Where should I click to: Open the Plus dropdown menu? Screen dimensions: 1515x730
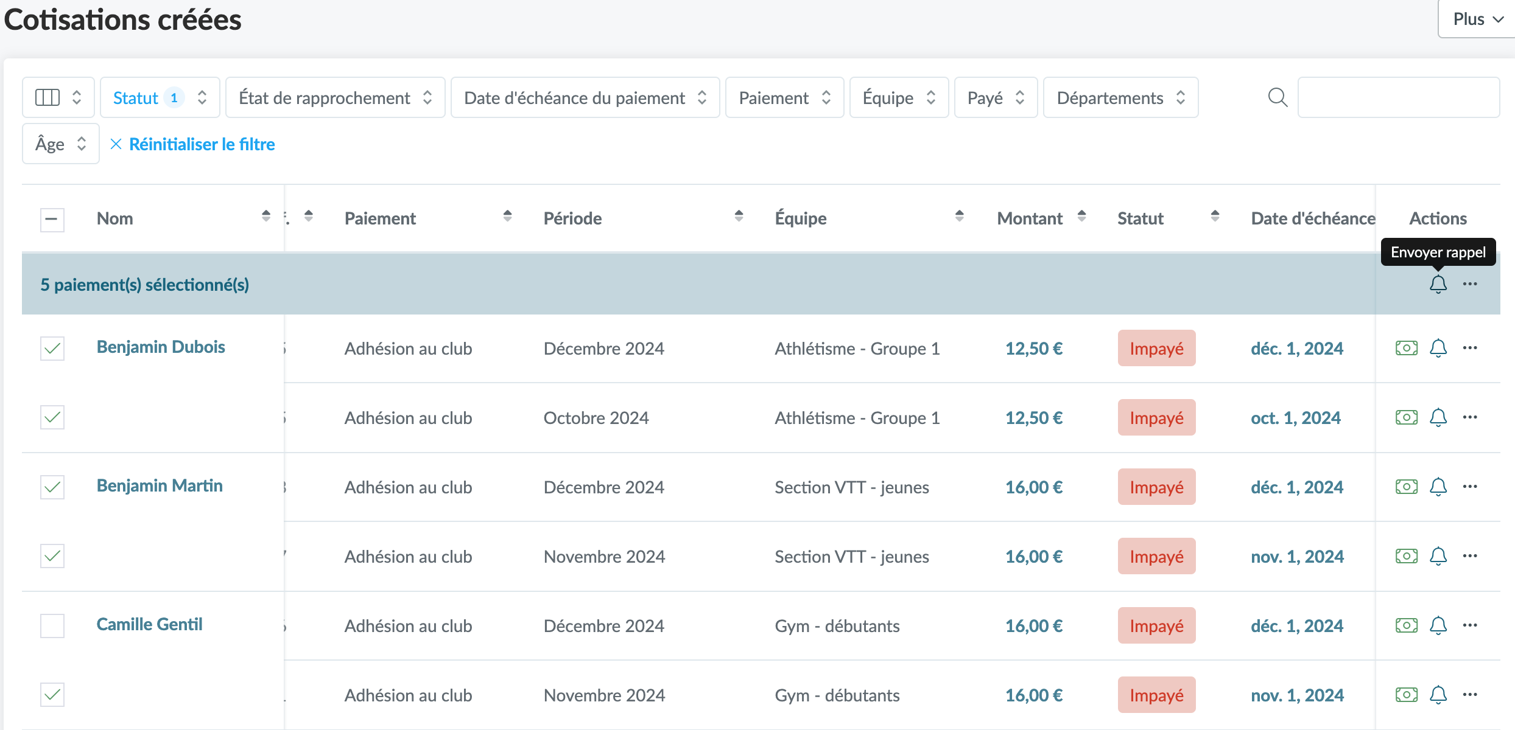pyautogui.click(x=1477, y=19)
